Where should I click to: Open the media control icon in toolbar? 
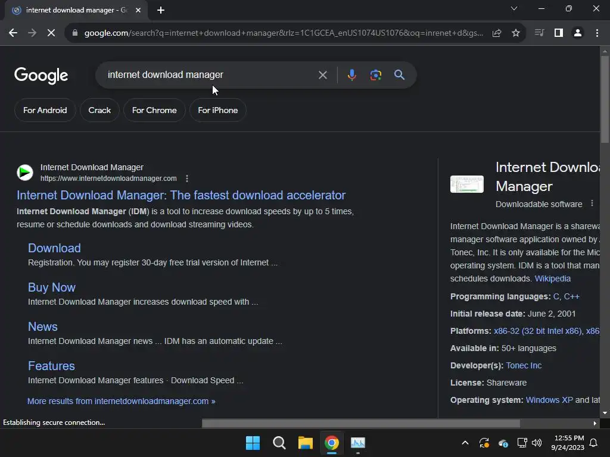pyautogui.click(x=539, y=33)
